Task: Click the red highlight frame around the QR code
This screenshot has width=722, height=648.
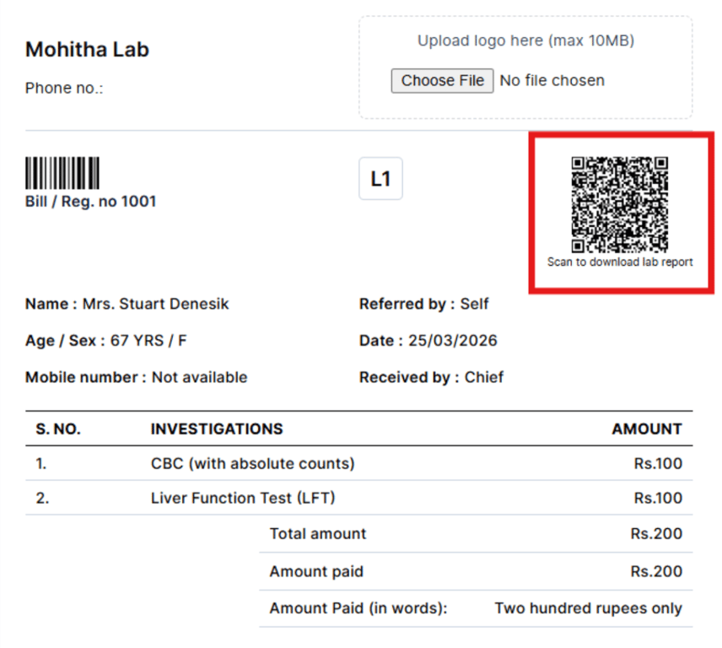Action: tap(620, 135)
